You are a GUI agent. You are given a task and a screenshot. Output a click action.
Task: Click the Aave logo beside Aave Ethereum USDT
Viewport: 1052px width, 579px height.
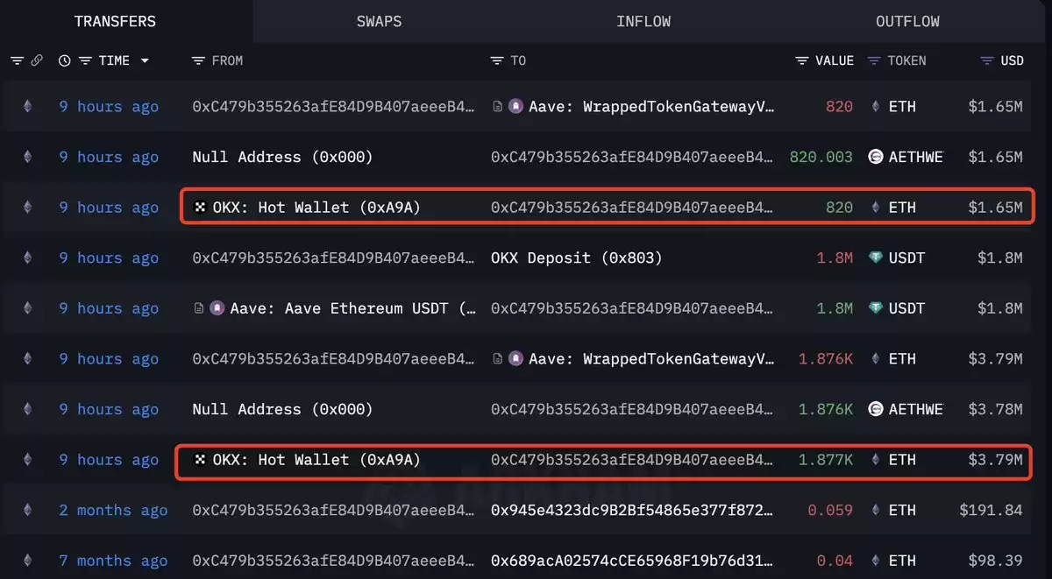tap(217, 308)
